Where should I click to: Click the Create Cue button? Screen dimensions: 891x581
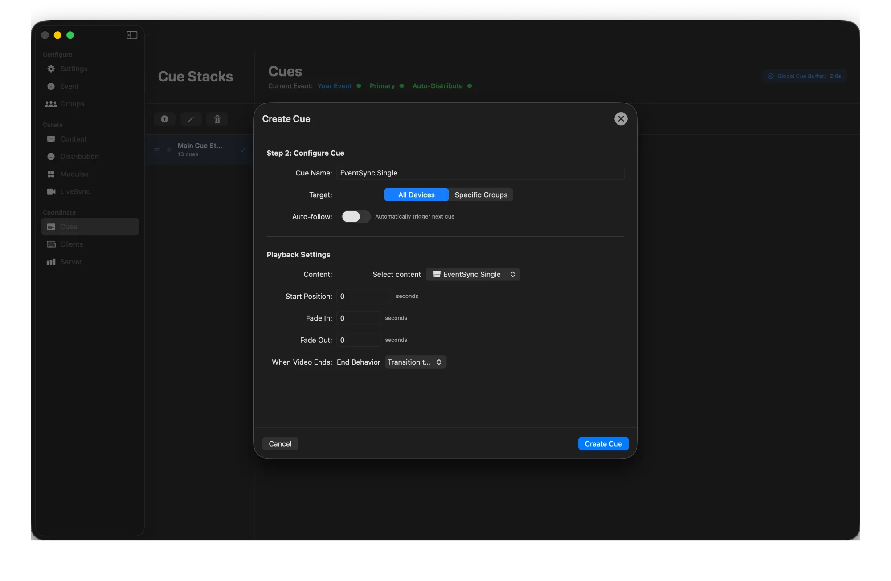(603, 443)
